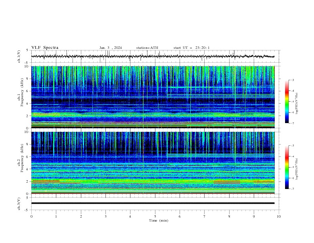This screenshot has height=243, width=314.
Task: Click time axis tick label "9"
Action: point(254,216)
